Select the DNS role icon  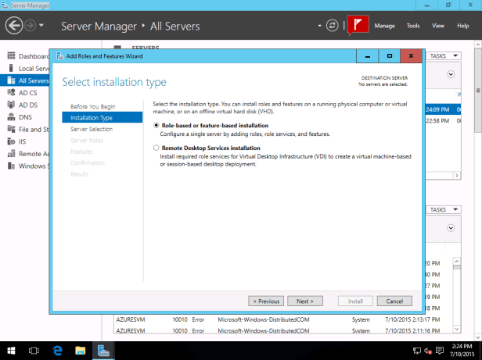pos(11,117)
